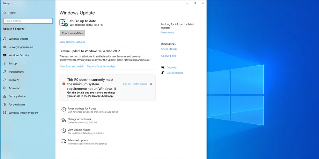Click the search magnifier in Find a setting
Viewport: 319px width, 159px height.
[50, 21]
